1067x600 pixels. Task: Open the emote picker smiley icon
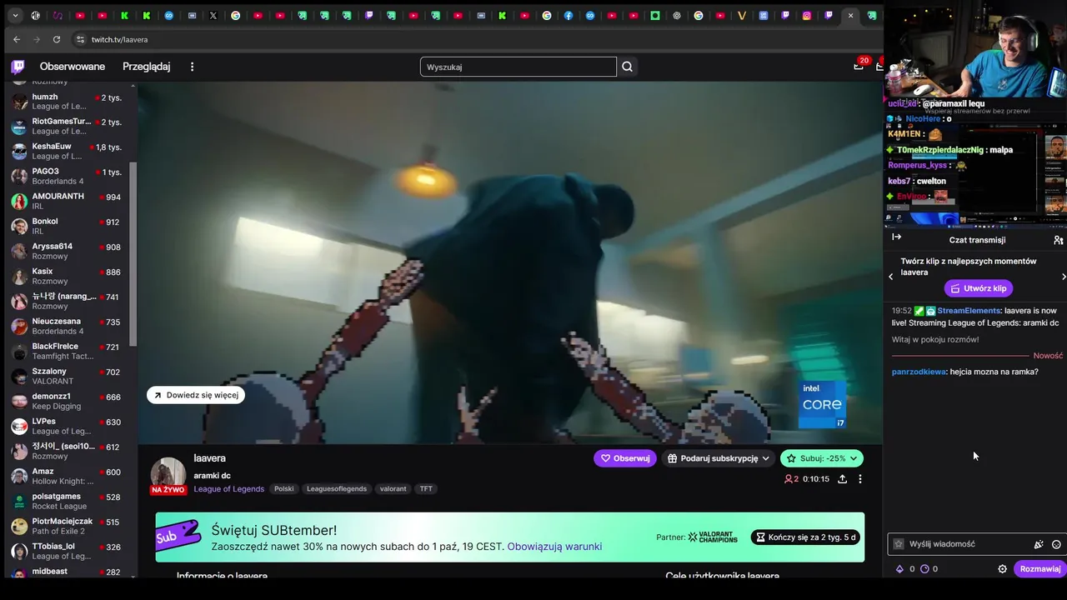pos(1056,544)
